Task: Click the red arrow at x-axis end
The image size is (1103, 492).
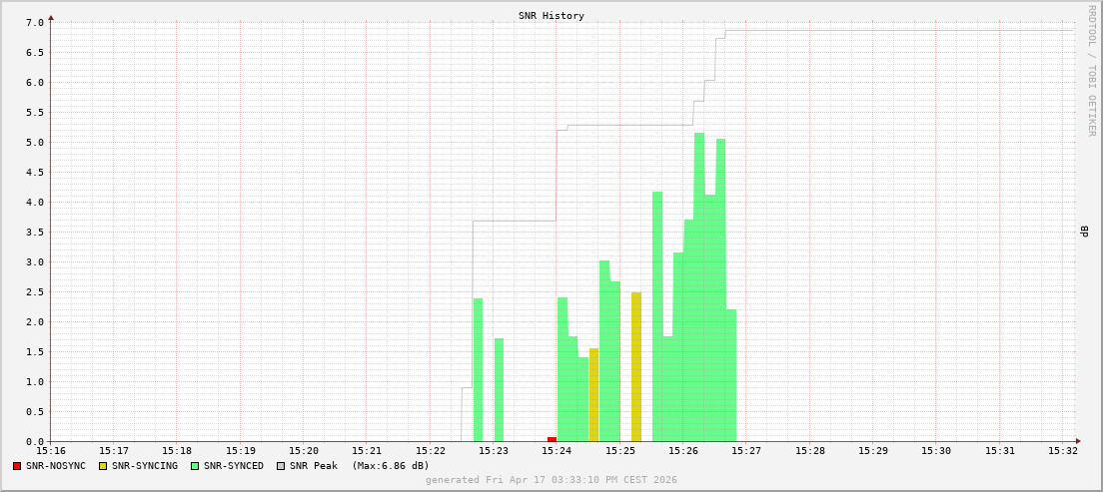Action: [1078, 441]
